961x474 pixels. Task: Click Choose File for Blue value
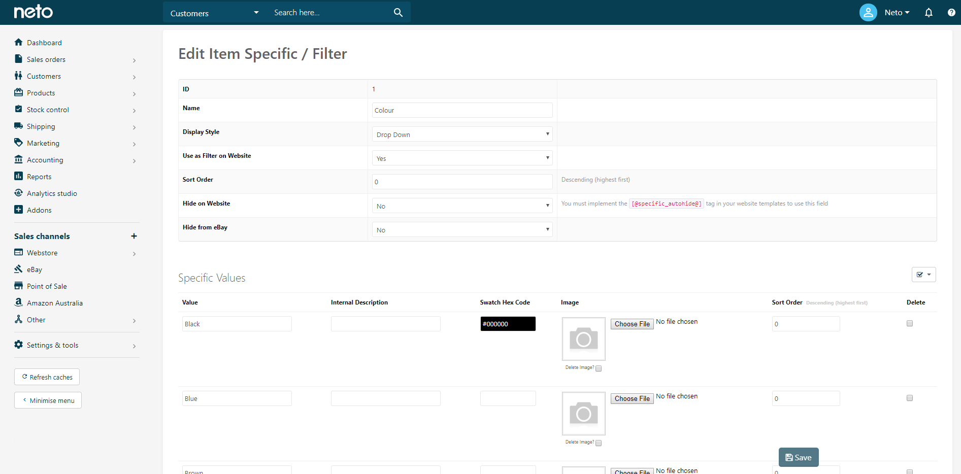click(x=632, y=398)
